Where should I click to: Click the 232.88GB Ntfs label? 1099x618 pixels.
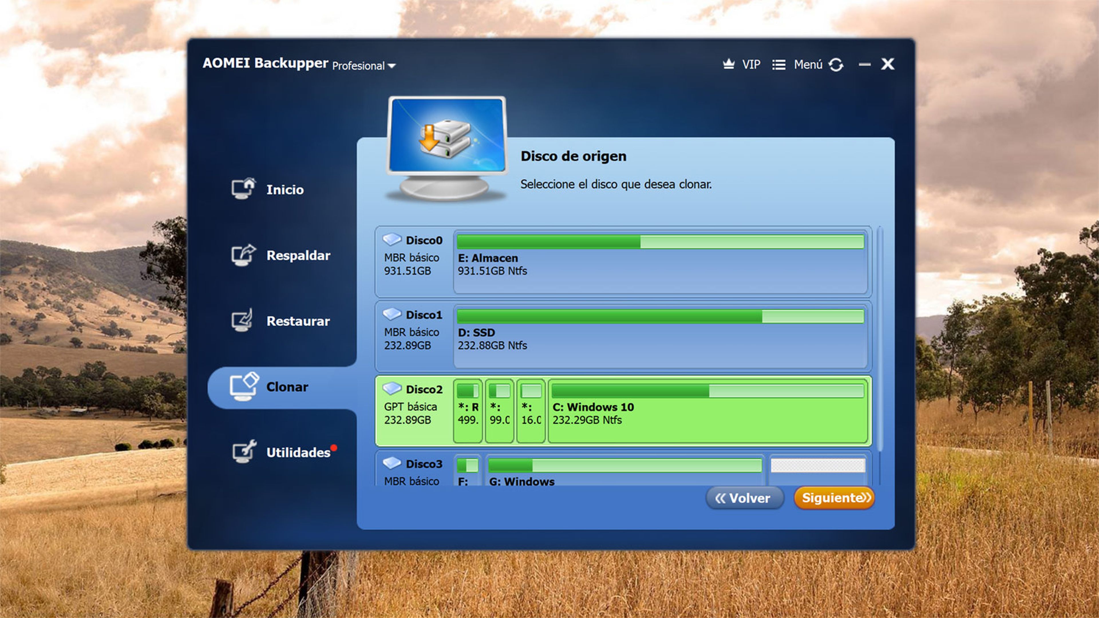(492, 346)
